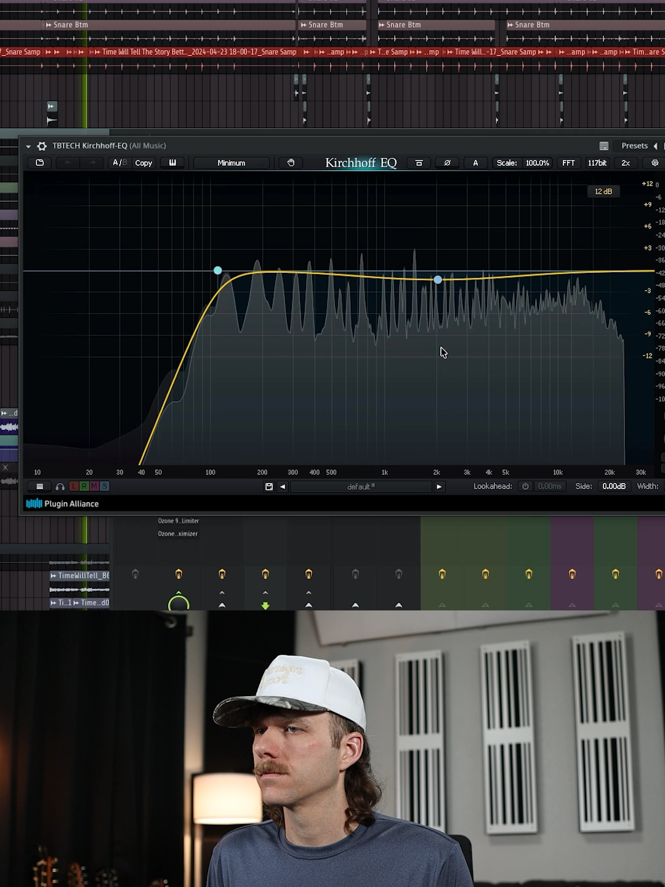The image size is (665, 887).
Task: Enable the S side channel mode
Action: pos(105,486)
